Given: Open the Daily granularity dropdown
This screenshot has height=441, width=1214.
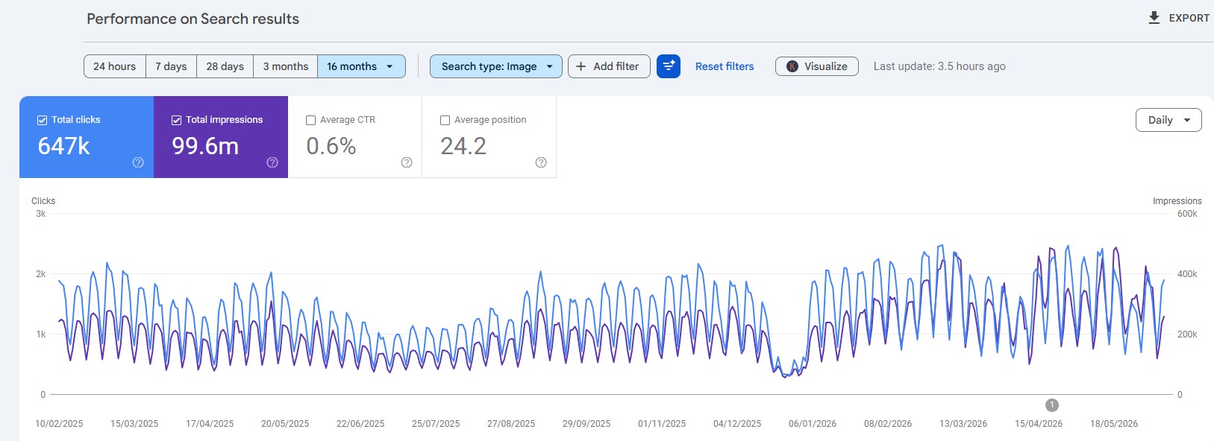Looking at the screenshot, I should coord(1168,120).
